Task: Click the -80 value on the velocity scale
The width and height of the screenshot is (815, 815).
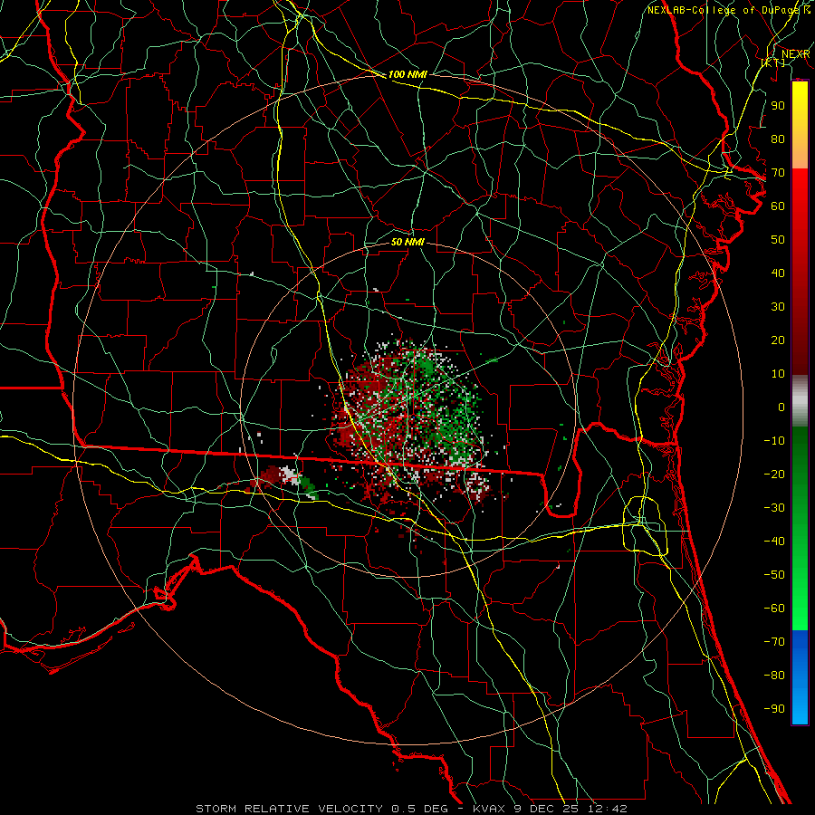Action: pyautogui.click(x=774, y=676)
